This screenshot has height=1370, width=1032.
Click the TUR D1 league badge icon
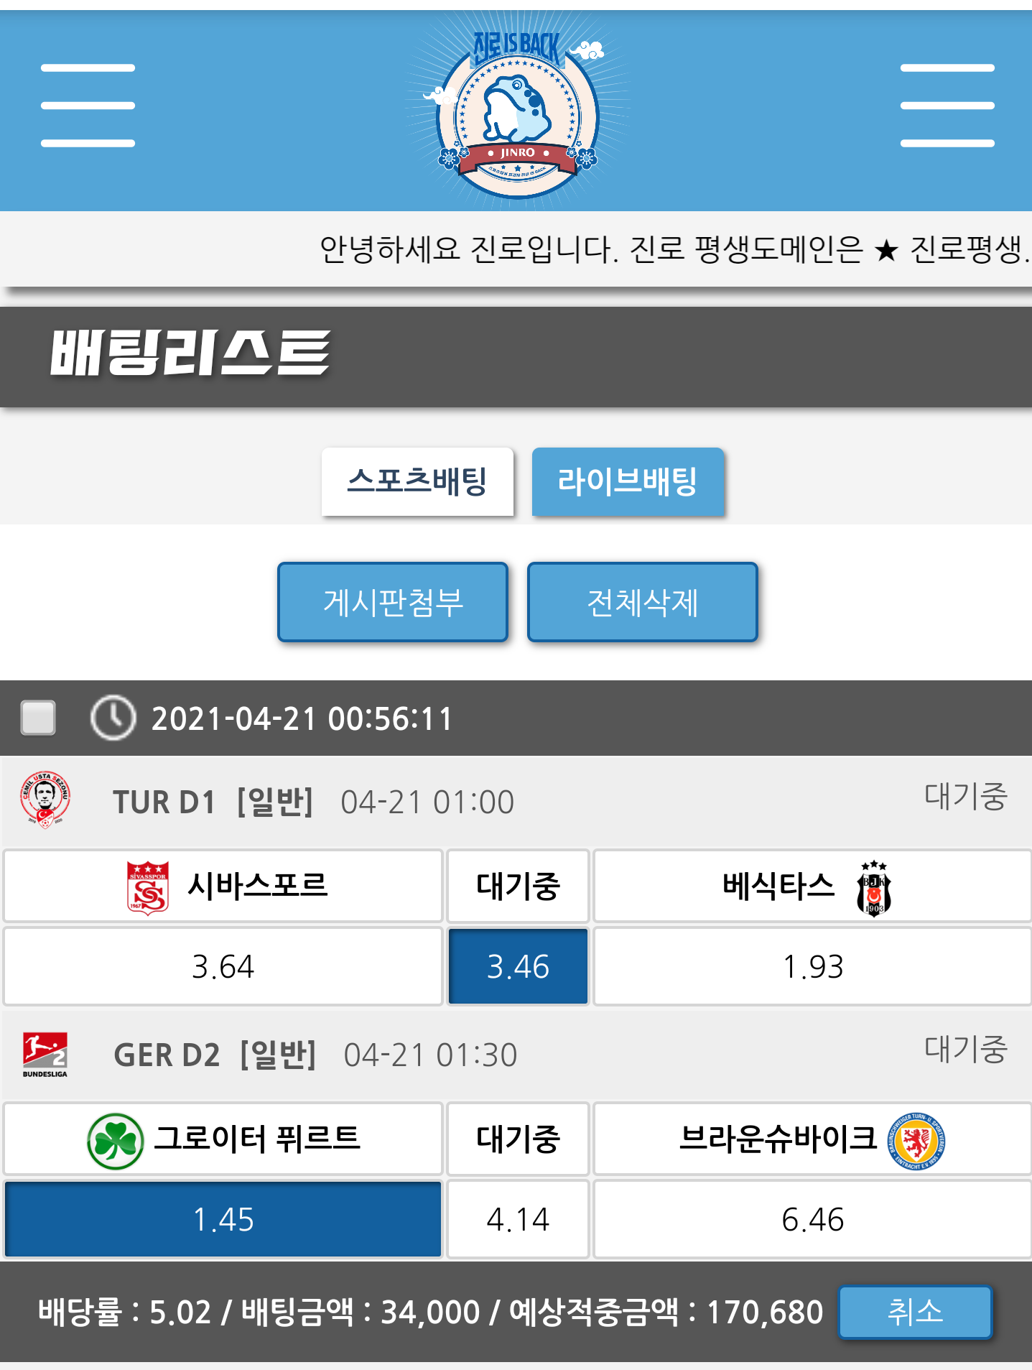[x=45, y=800]
